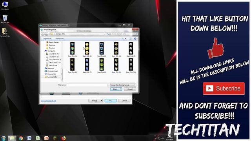This screenshot has width=251, height=141.
Task: Select the Start Orb (9) image file
Action: coord(116,65)
